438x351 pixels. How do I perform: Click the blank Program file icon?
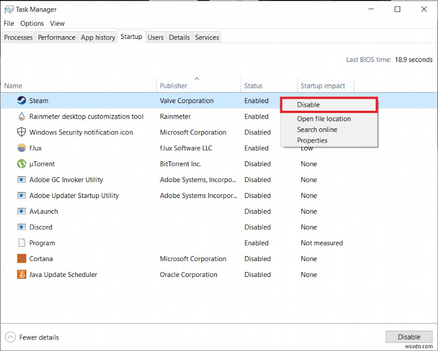(20, 243)
